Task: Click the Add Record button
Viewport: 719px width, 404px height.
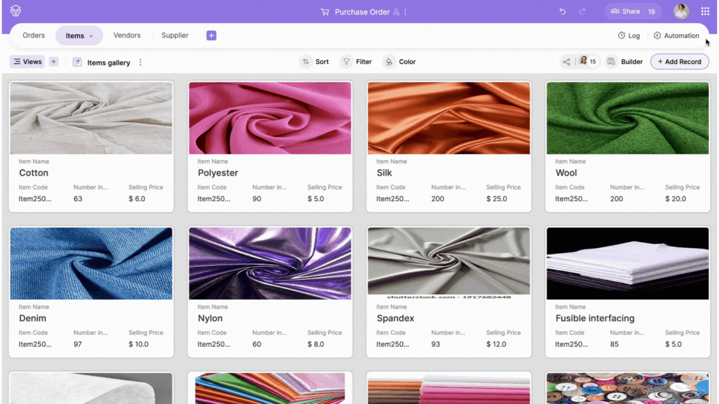Action: (680, 61)
